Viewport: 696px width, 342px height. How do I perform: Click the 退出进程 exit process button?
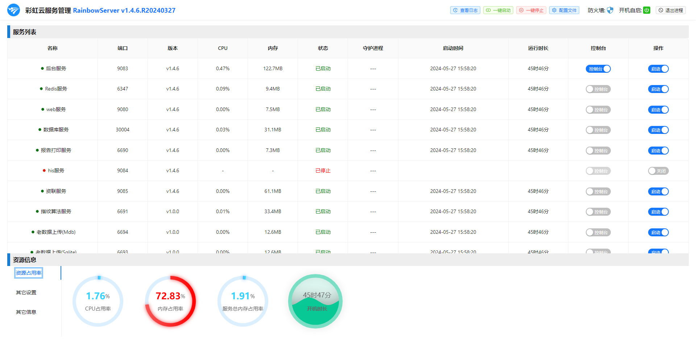tap(671, 10)
